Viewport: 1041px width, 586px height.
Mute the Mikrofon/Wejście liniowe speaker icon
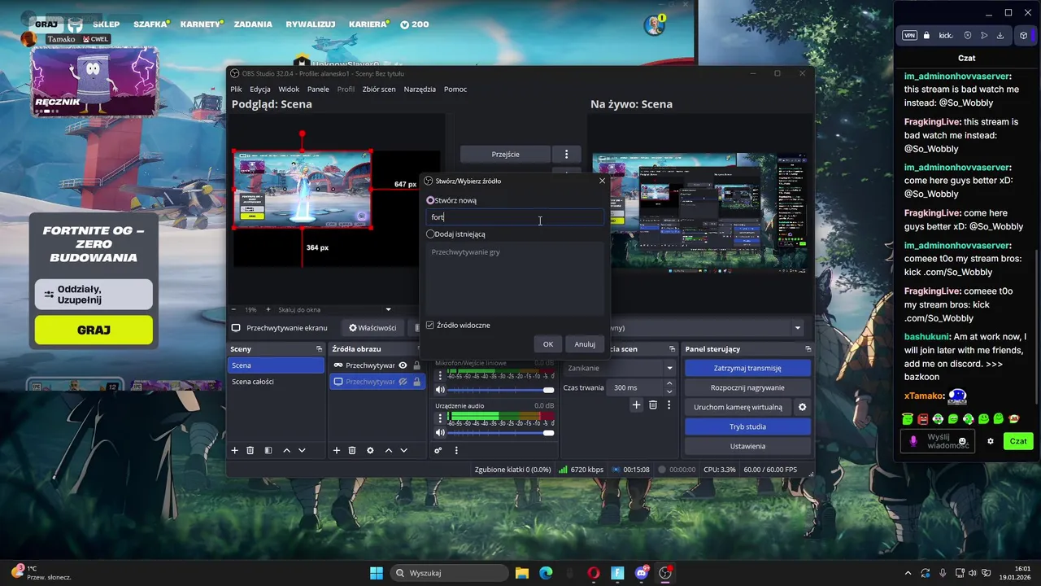pos(440,390)
